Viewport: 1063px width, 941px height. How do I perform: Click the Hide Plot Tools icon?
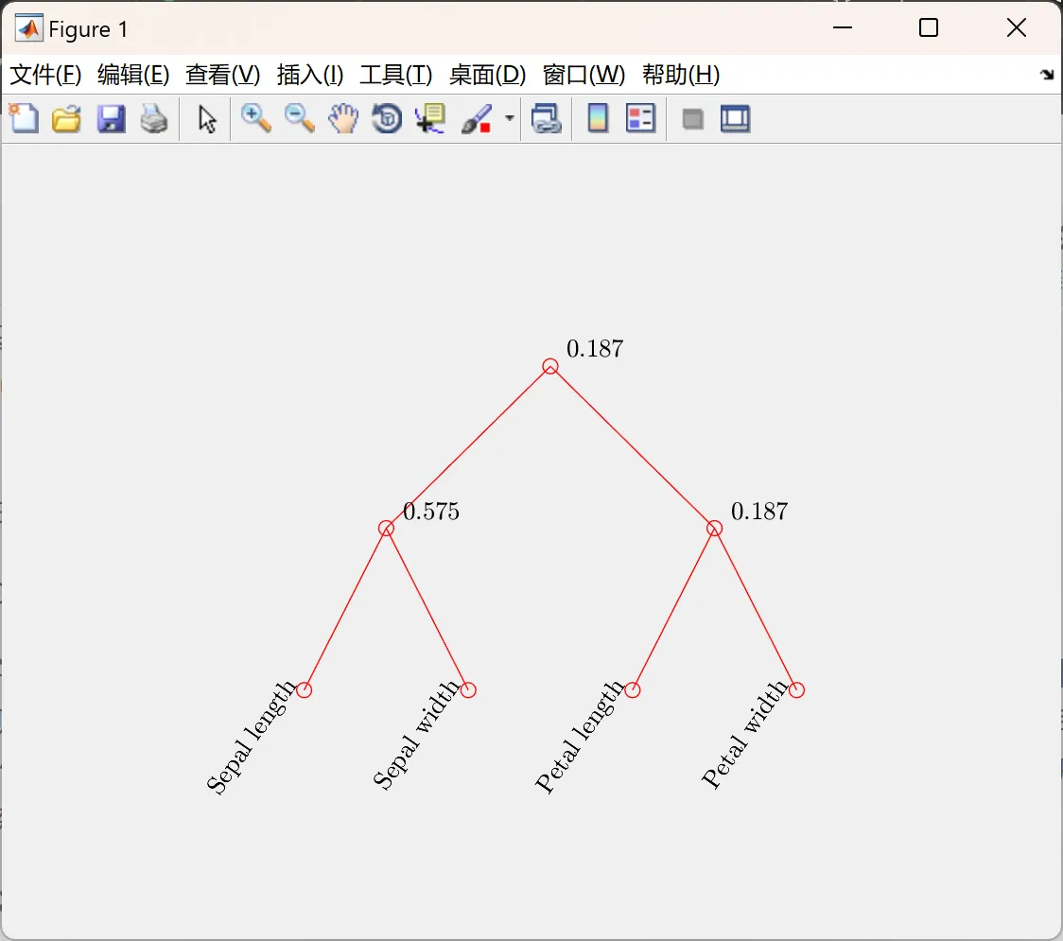click(x=692, y=120)
